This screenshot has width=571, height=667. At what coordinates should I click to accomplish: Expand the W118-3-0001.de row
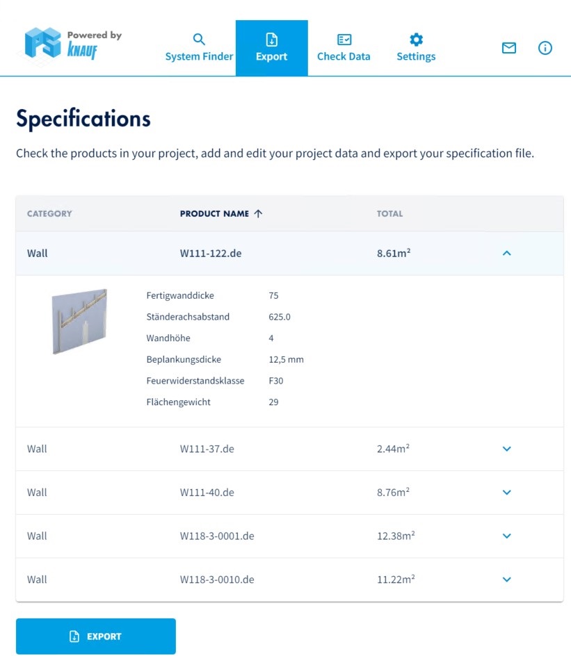[506, 536]
